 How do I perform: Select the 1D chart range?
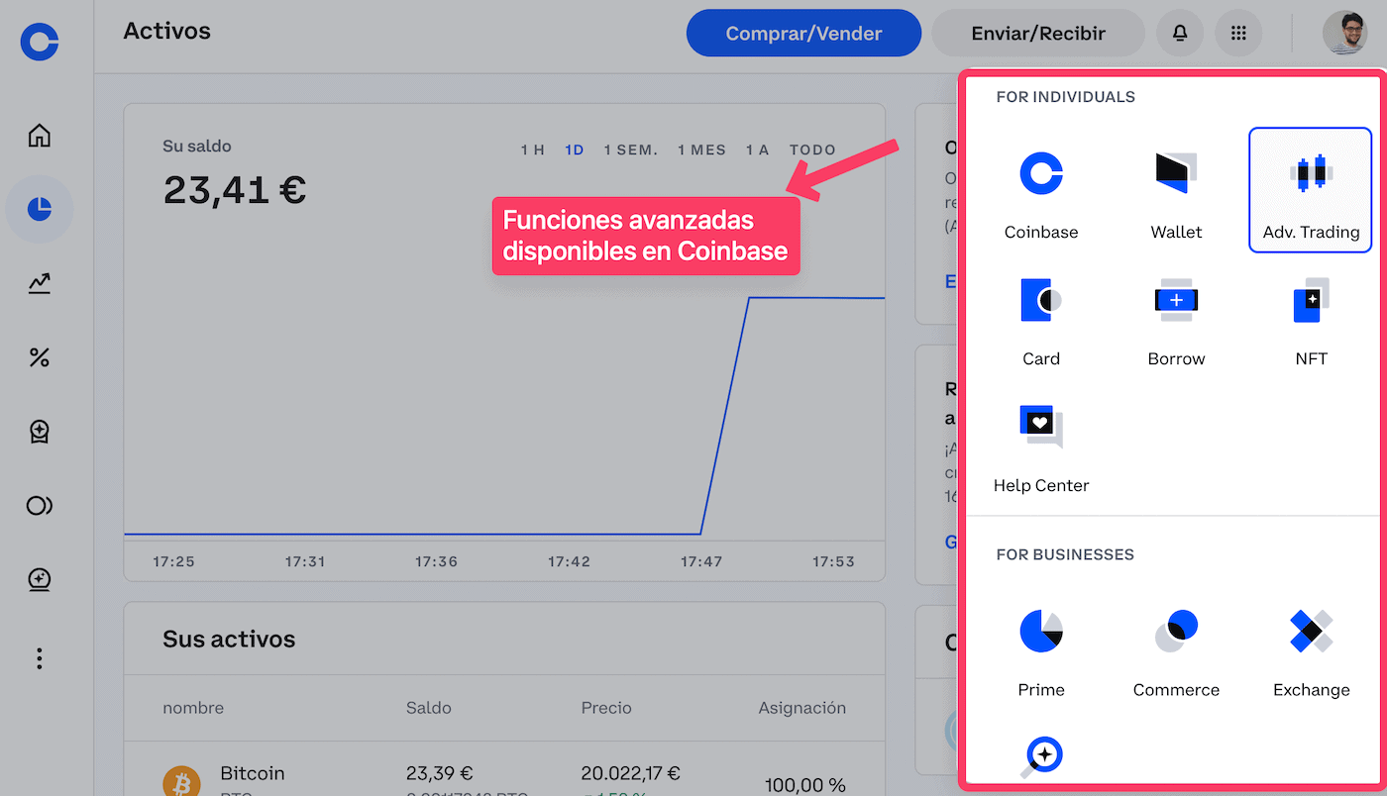574,150
